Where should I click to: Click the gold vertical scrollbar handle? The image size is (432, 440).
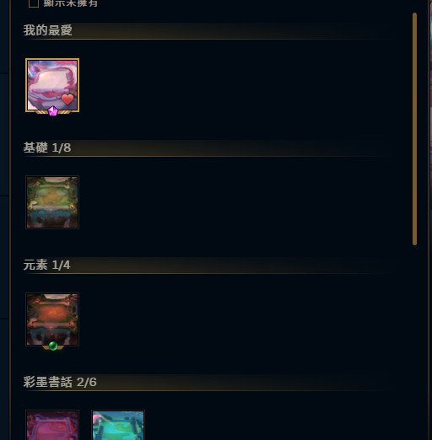[414, 129]
